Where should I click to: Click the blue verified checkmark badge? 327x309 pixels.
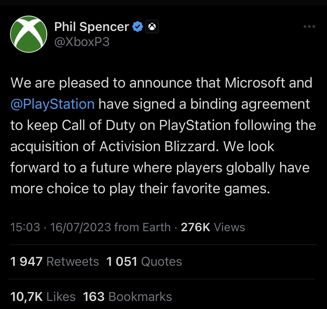point(138,27)
